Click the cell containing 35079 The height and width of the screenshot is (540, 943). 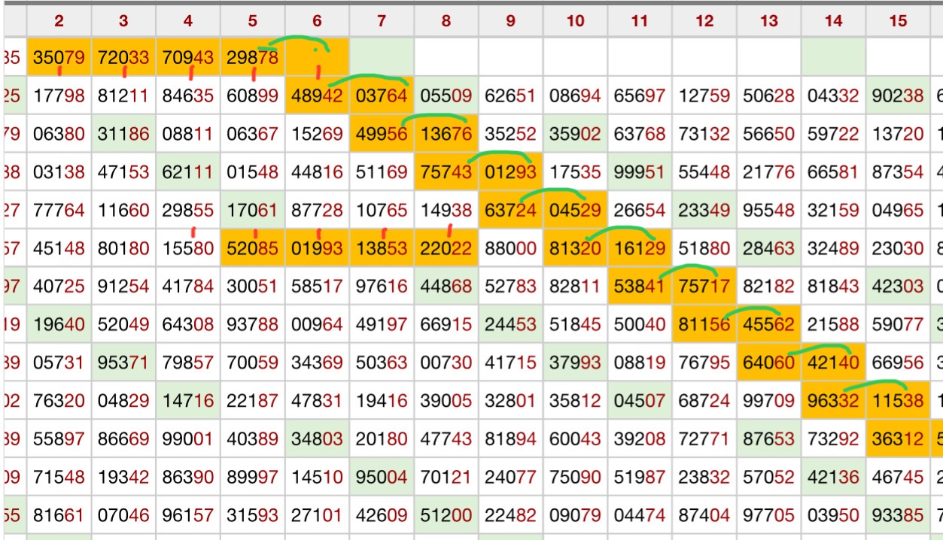click(x=59, y=57)
